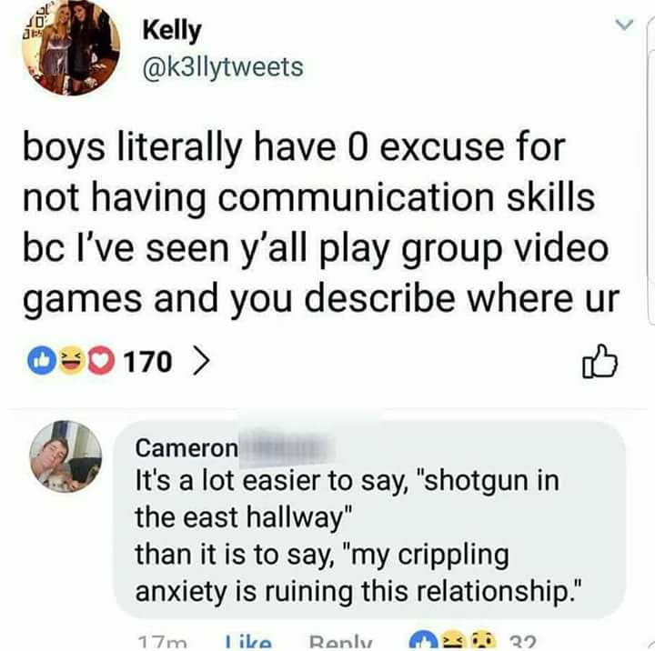Image resolution: width=655 pixels, height=651 pixels.
Task: Open the chevron menu at the post's top right
Action: pos(624,25)
